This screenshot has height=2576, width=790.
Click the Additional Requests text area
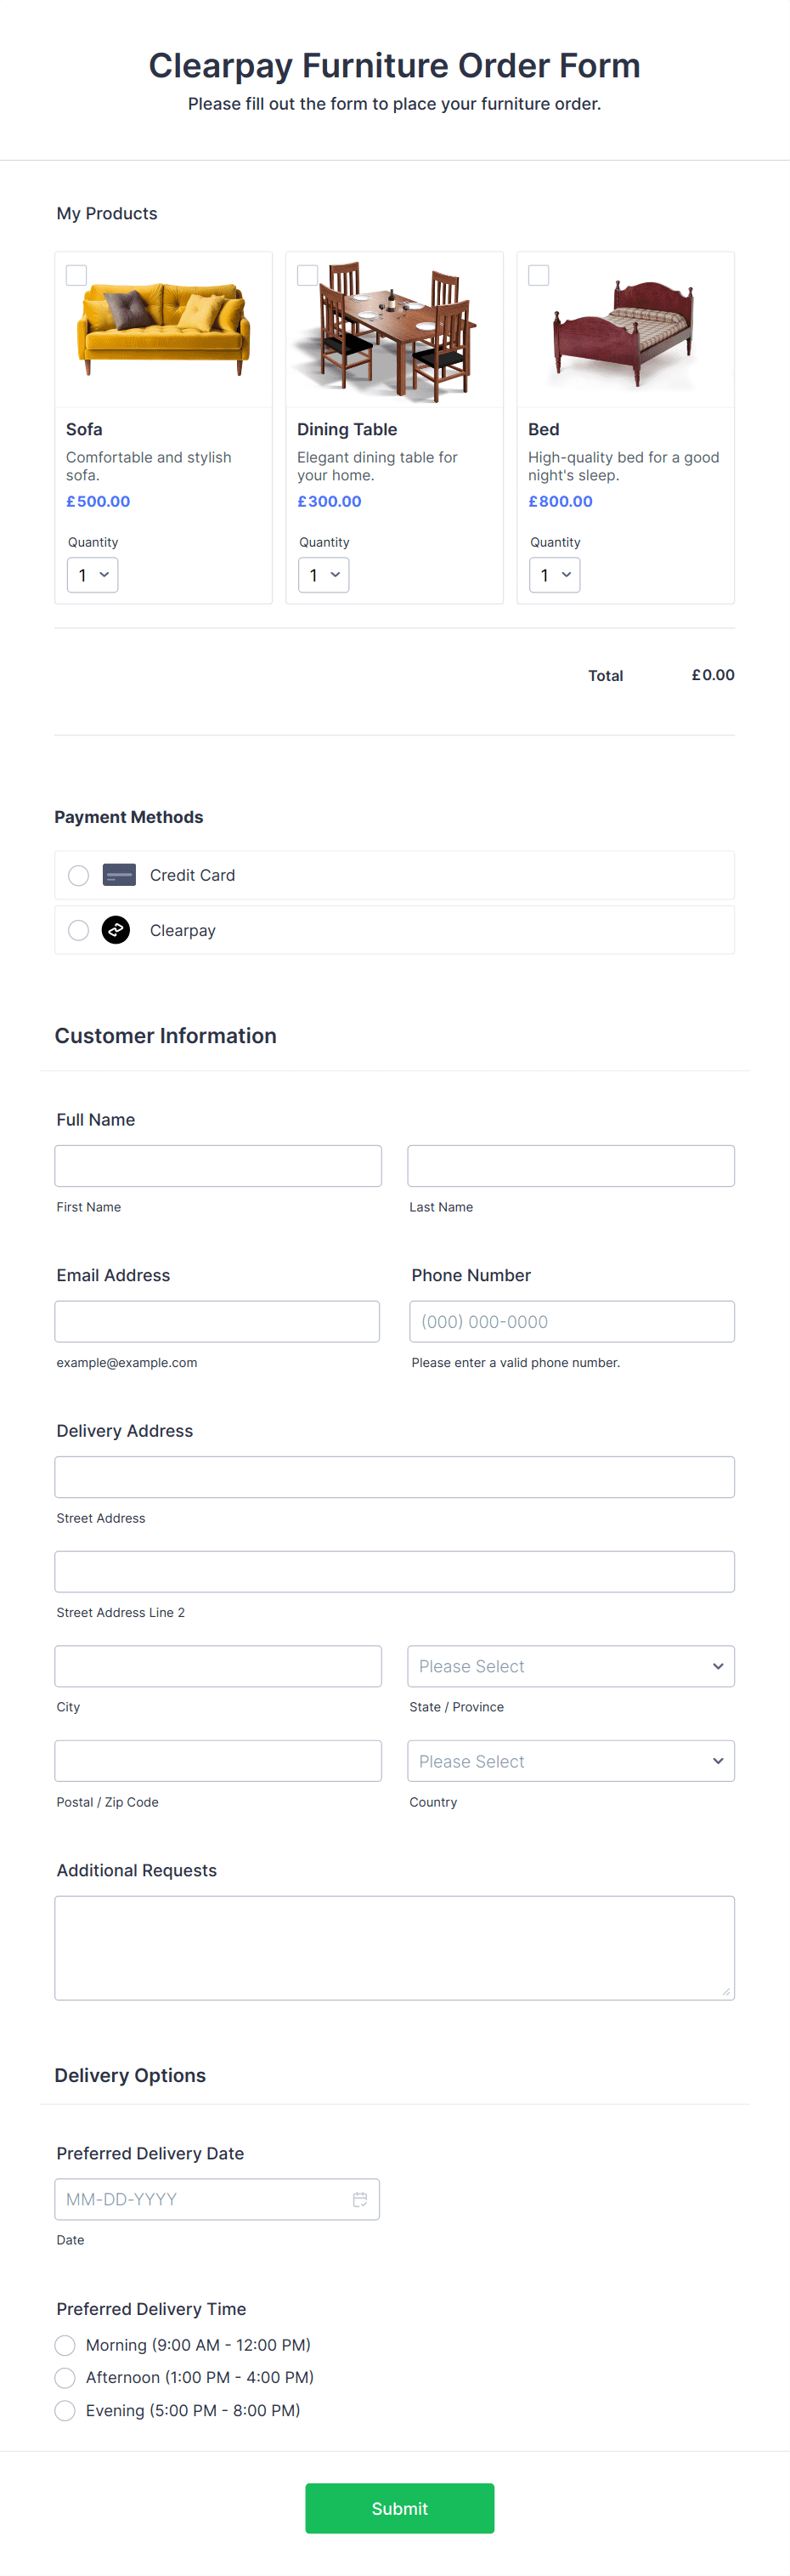393,1946
